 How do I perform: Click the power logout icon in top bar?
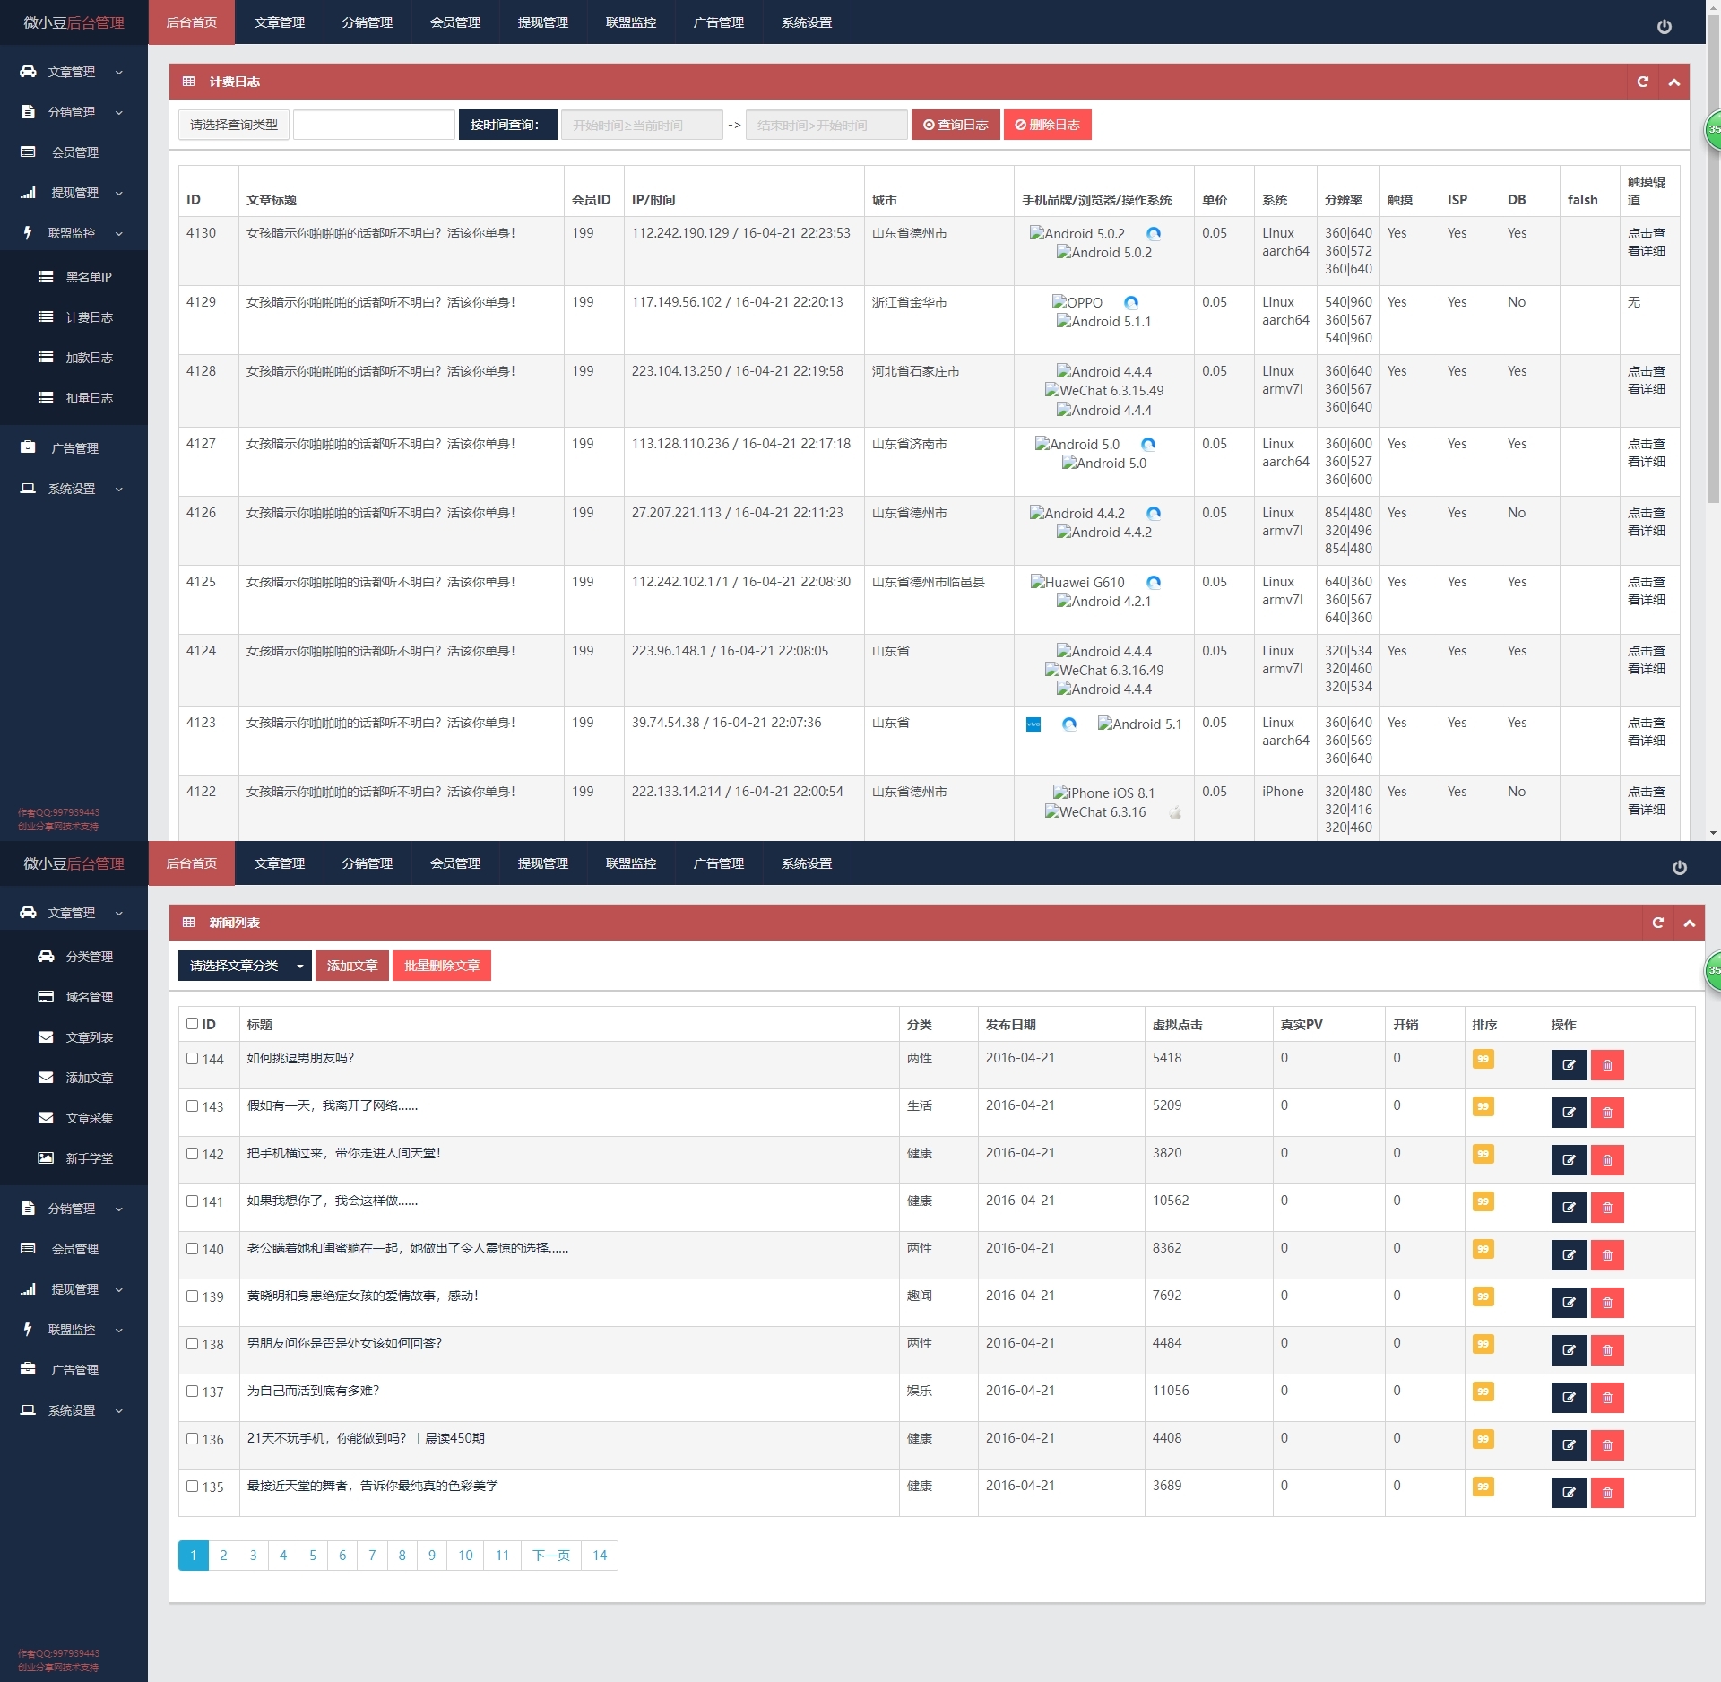click(x=1664, y=27)
